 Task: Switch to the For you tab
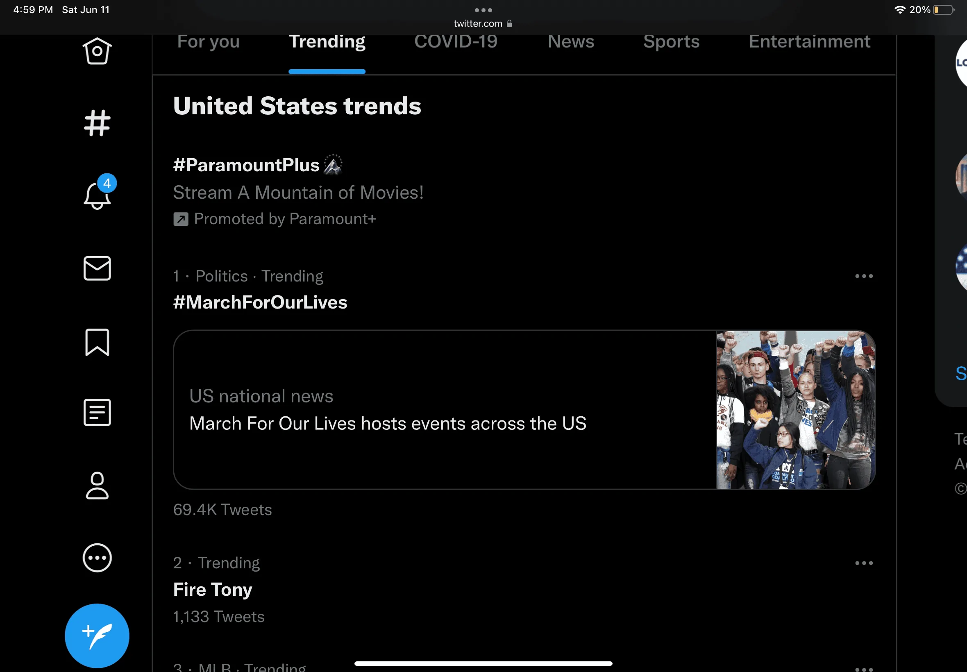click(209, 42)
